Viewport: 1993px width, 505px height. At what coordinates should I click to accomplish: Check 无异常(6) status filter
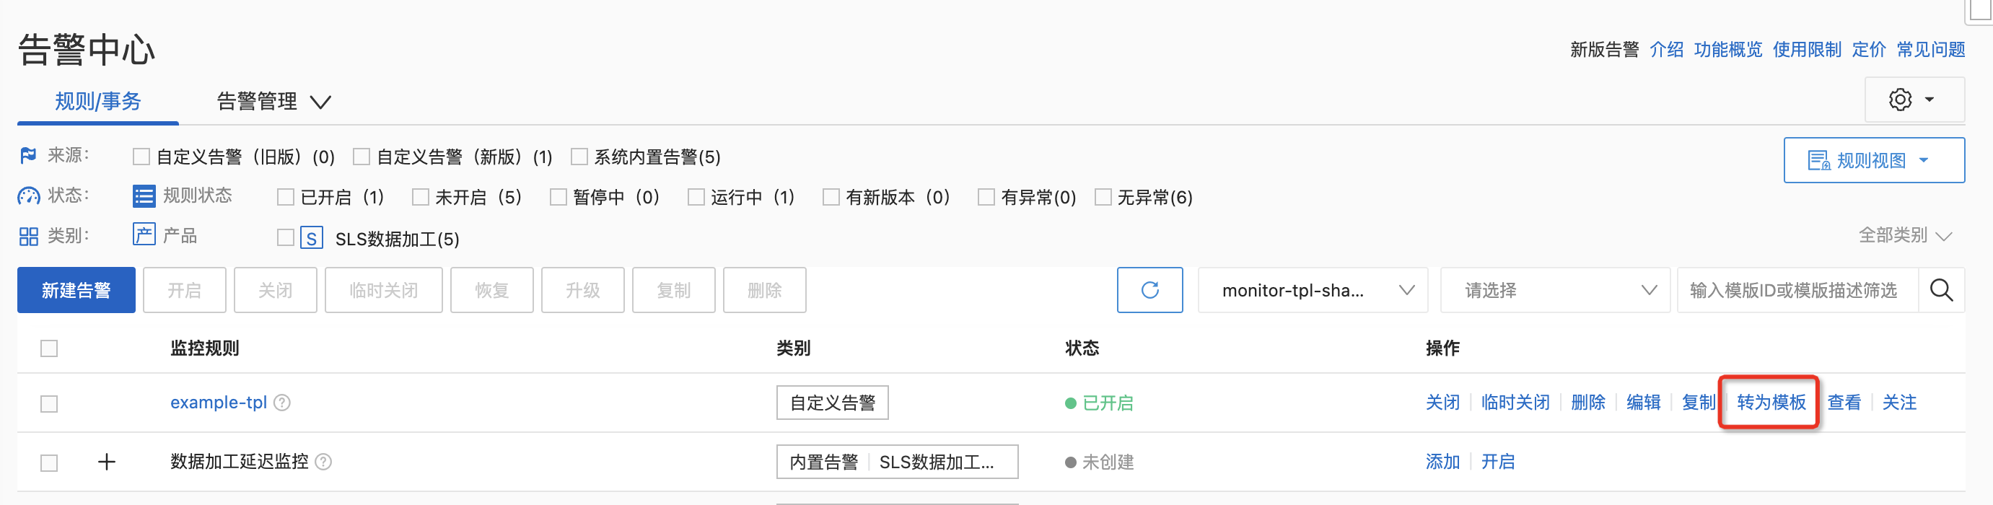pyautogui.click(x=1103, y=197)
